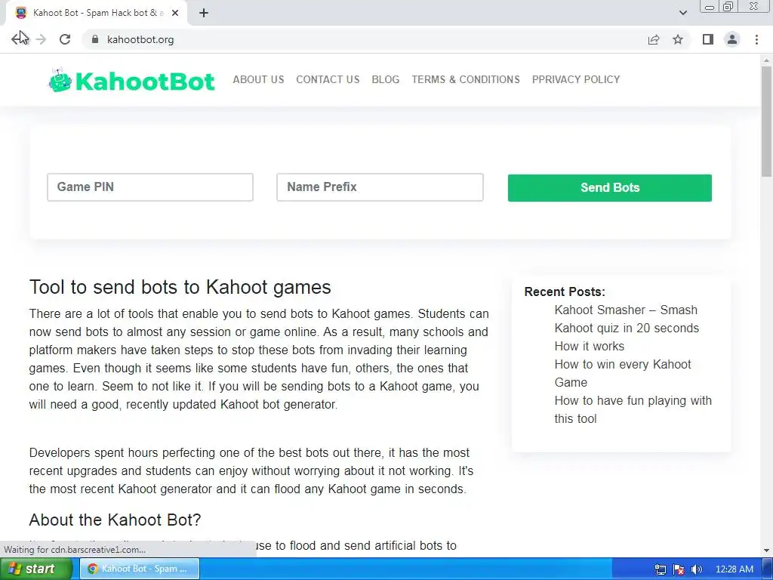This screenshot has height=580, width=773.
Task: Click the network connection tray icon
Action: pyautogui.click(x=660, y=569)
